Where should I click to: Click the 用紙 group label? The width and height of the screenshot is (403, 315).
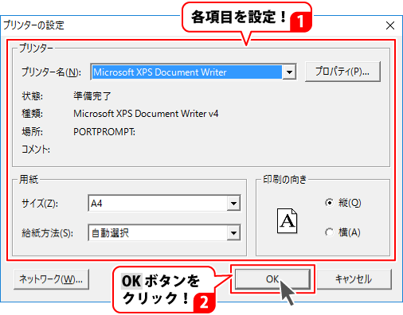click(29, 180)
